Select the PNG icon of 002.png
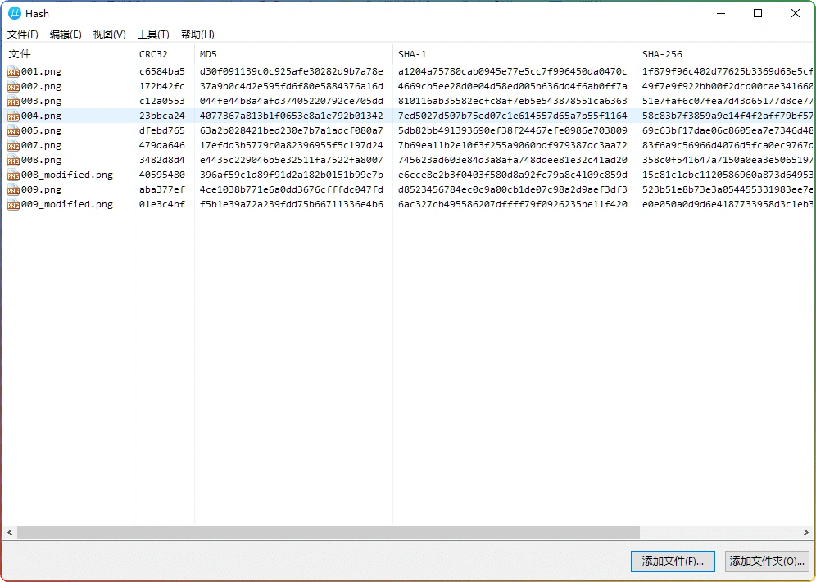Image resolution: width=816 pixels, height=582 pixels. [x=13, y=87]
